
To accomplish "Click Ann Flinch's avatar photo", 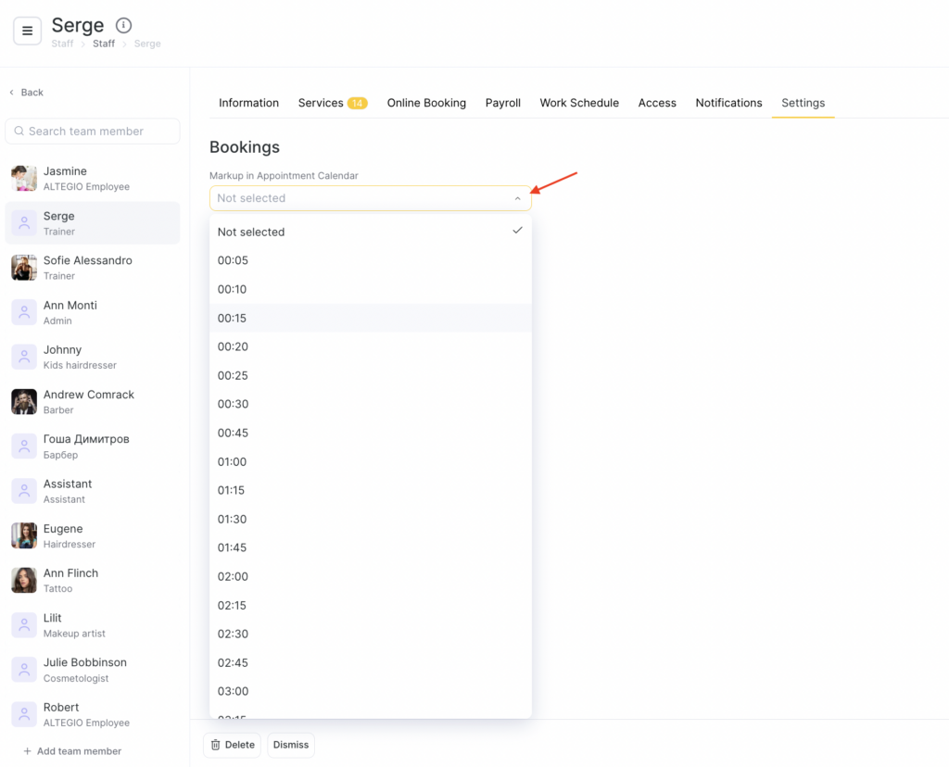I will tap(24, 580).
